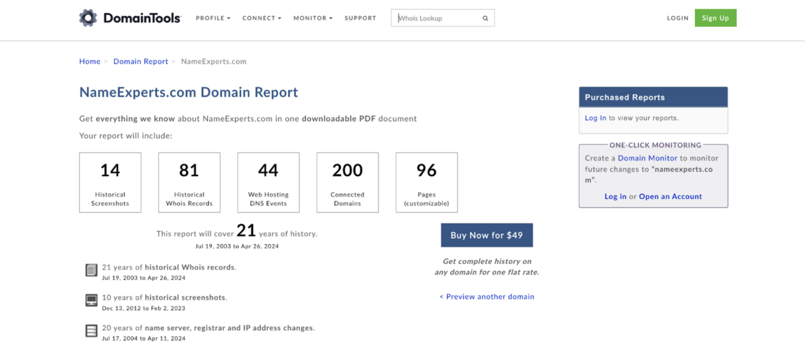Viewport: 808px width, 351px height.
Task: Click the historical screenshots monitor icon
Action: (x=92, y=301)
